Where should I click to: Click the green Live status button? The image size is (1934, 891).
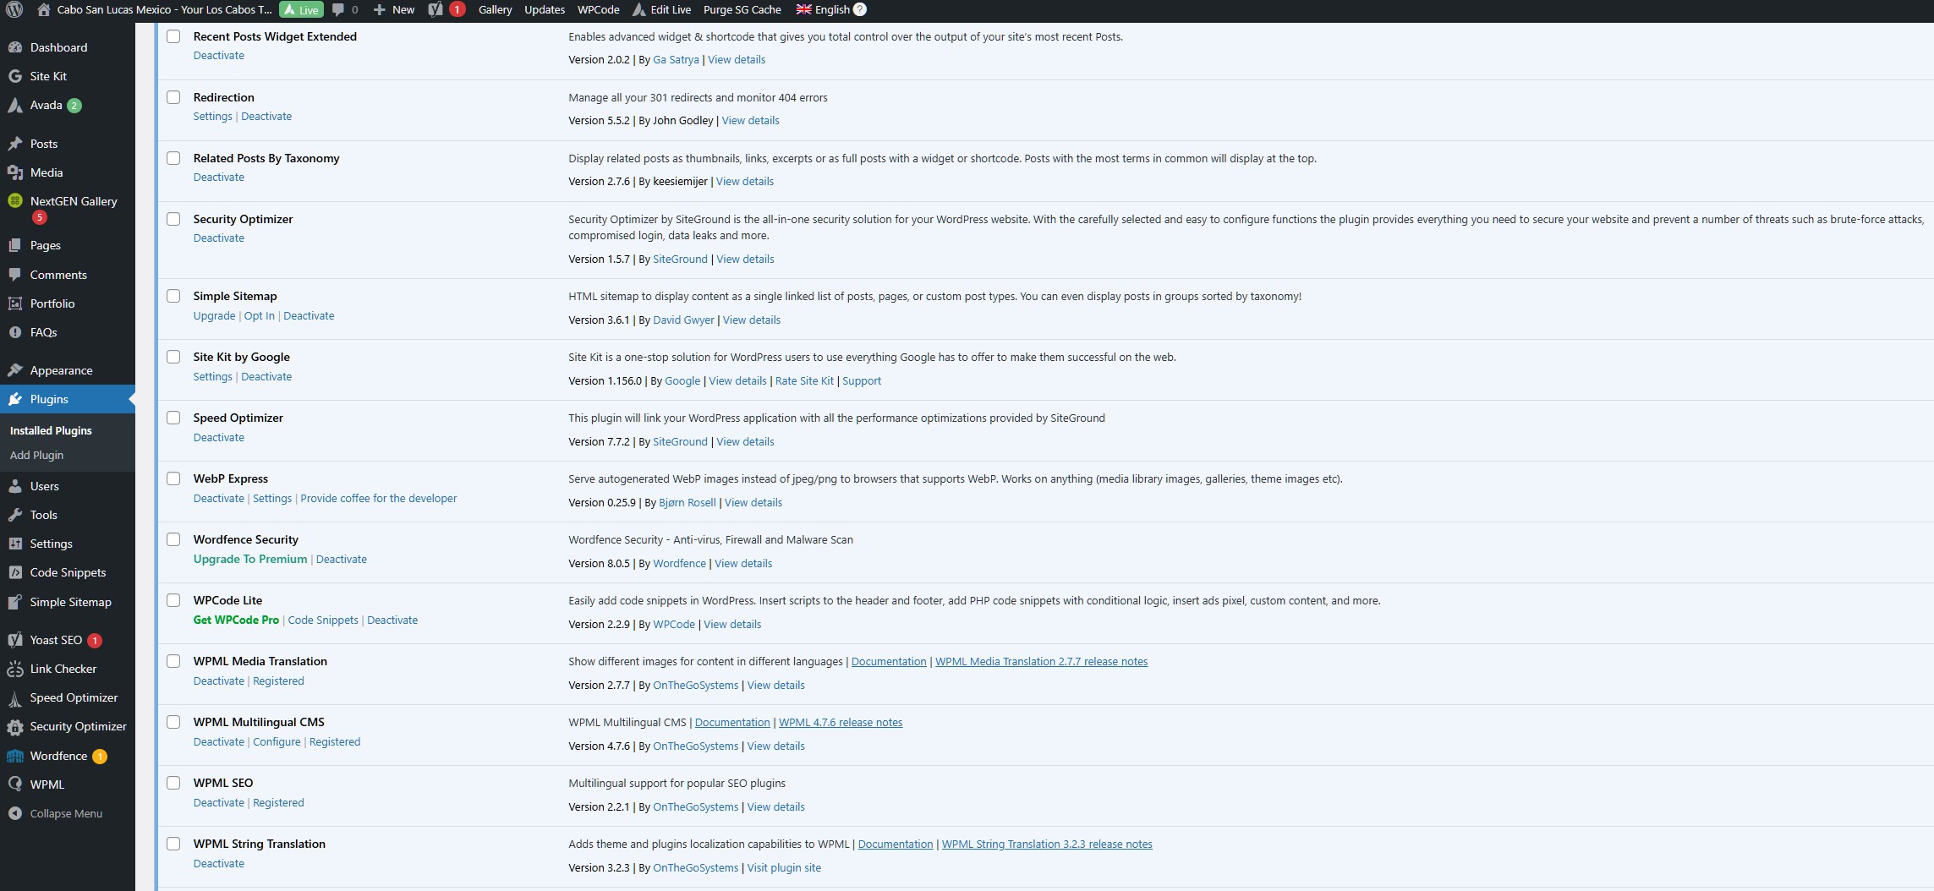coord(302,9)
